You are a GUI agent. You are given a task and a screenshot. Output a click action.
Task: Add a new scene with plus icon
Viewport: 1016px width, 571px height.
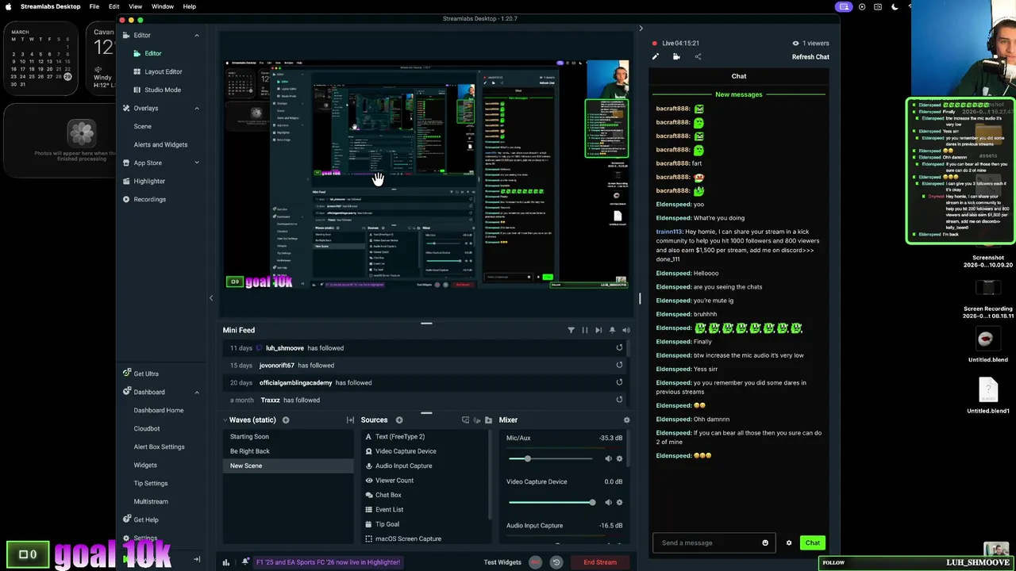[286, 420]
